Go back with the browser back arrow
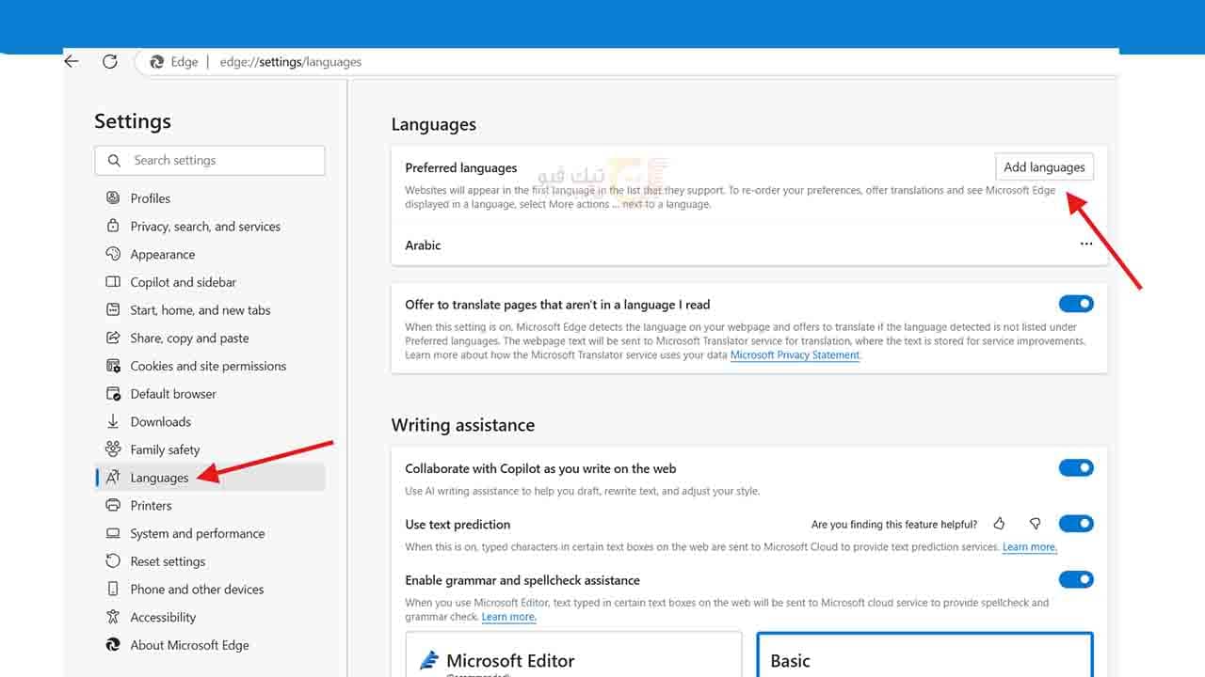This screenshot has height=677, width=1205. click(72, 61)
